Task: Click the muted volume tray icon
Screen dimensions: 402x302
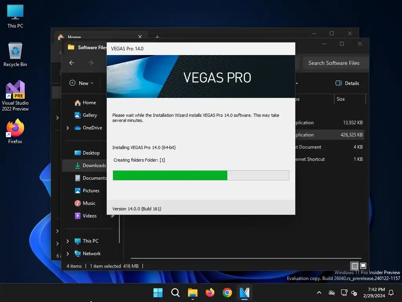Action: point(354,293)
